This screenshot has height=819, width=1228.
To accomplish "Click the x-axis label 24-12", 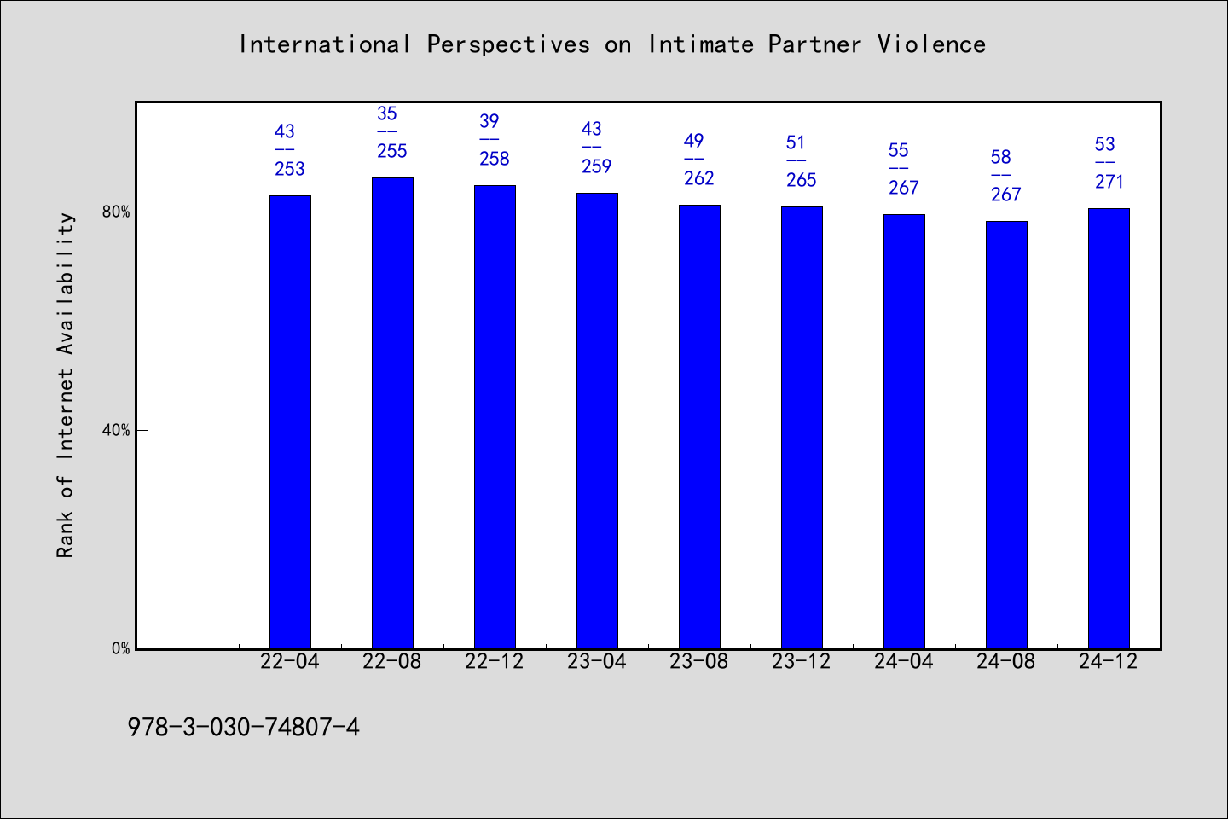I will point(1109,662).
